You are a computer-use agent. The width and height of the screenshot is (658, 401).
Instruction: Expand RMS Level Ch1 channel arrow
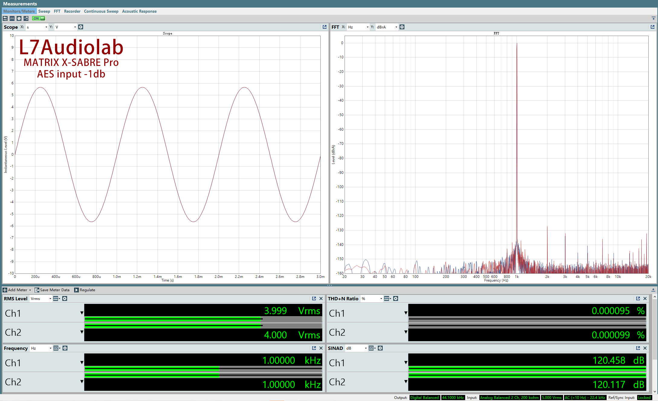click(x=82, y=313)
